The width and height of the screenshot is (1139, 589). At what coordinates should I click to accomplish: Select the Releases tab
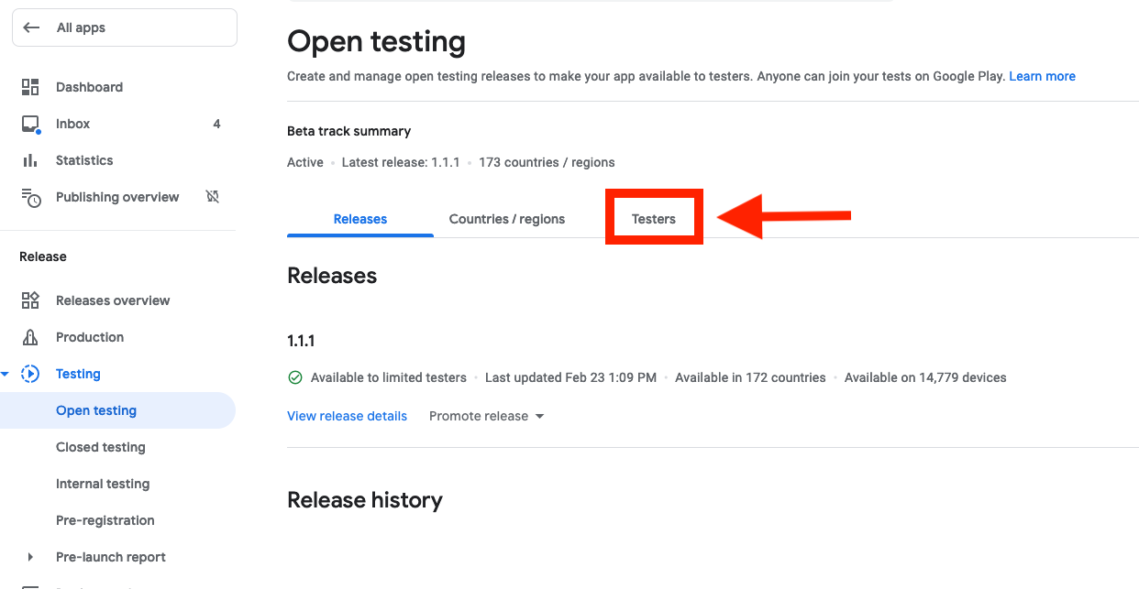(x=360, y=219)
